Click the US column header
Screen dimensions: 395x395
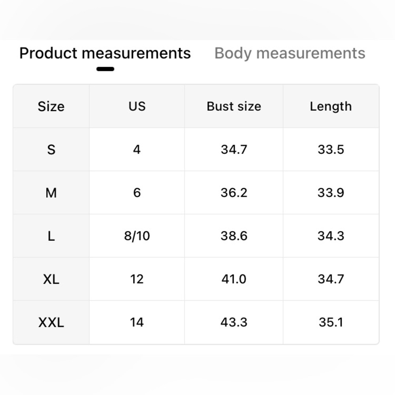[x=137, y=106]
